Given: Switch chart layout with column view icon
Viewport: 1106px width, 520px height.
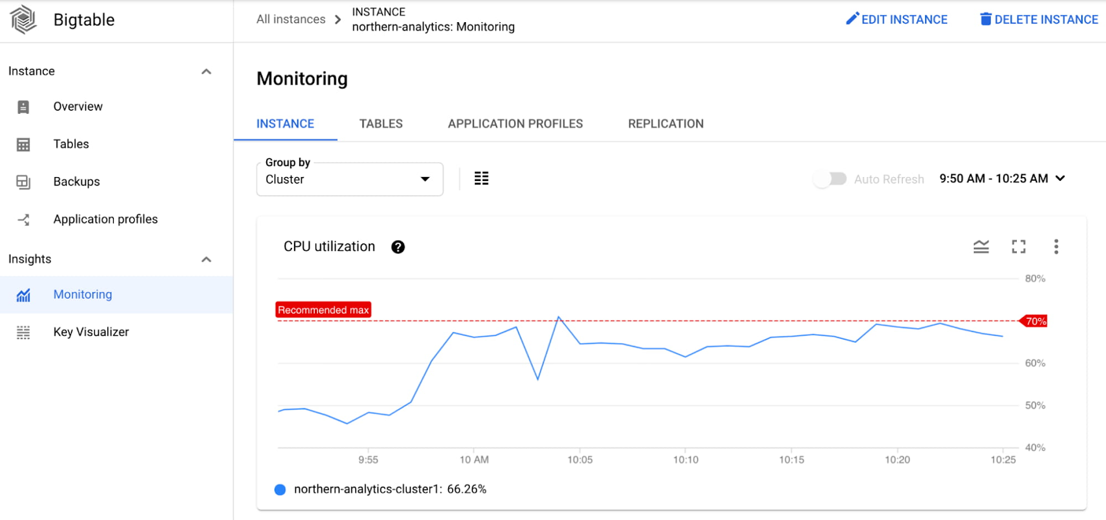Looking at the screenshot, I should click(481, 178).
